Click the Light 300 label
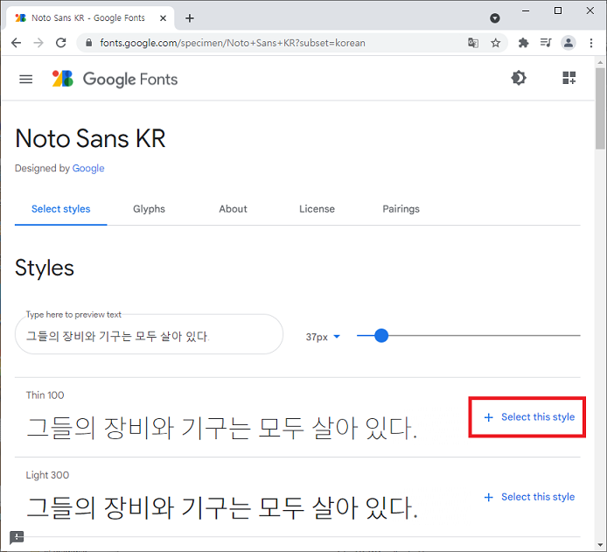The image size is (607, 552). tap(47, 475)
